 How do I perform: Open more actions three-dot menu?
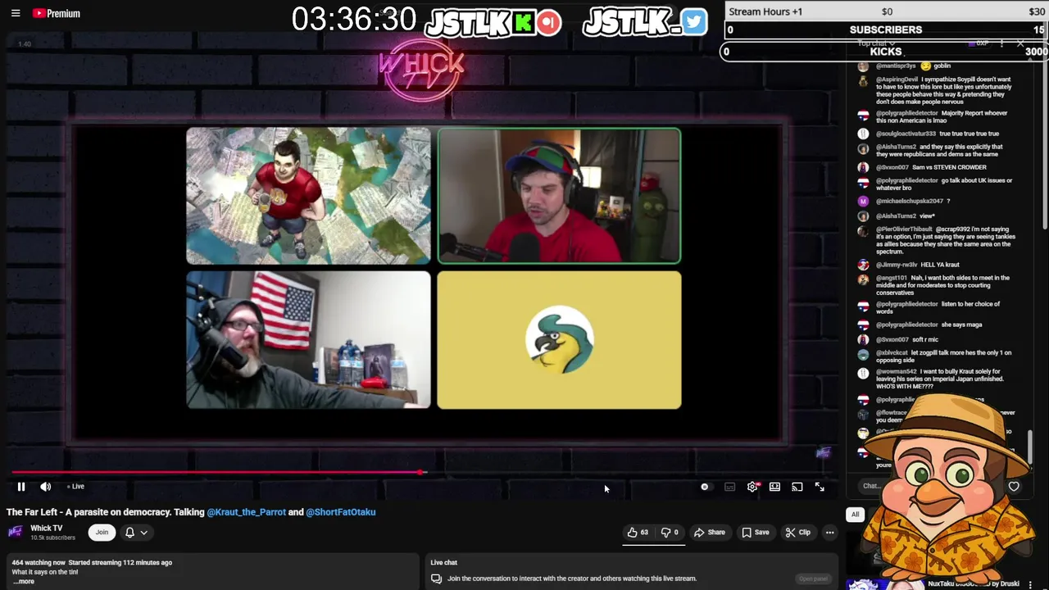[829, 533]
